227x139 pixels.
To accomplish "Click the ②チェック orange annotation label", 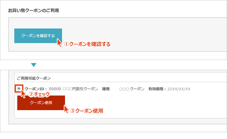I will pyautogui.click(x=39, y=94).
